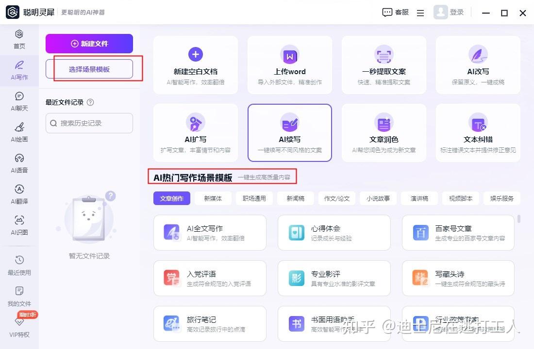Open 最近使用 in the sidebar
Screen dimensions: 534x349
[x=19, y=265]
